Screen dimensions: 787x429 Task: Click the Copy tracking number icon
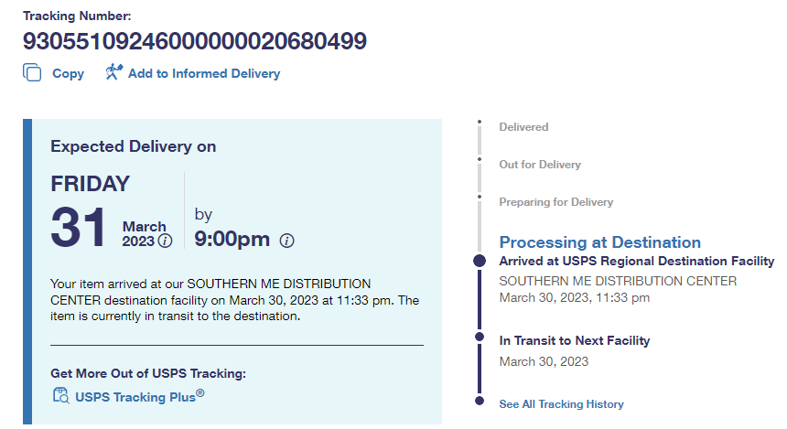[x=32, y=73]
